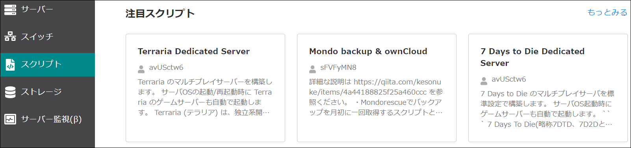Image resolution: width=631 pixels, height=148 pixels.
Task: Click the Terraria script description text
Action: click(x=205, y=97)
